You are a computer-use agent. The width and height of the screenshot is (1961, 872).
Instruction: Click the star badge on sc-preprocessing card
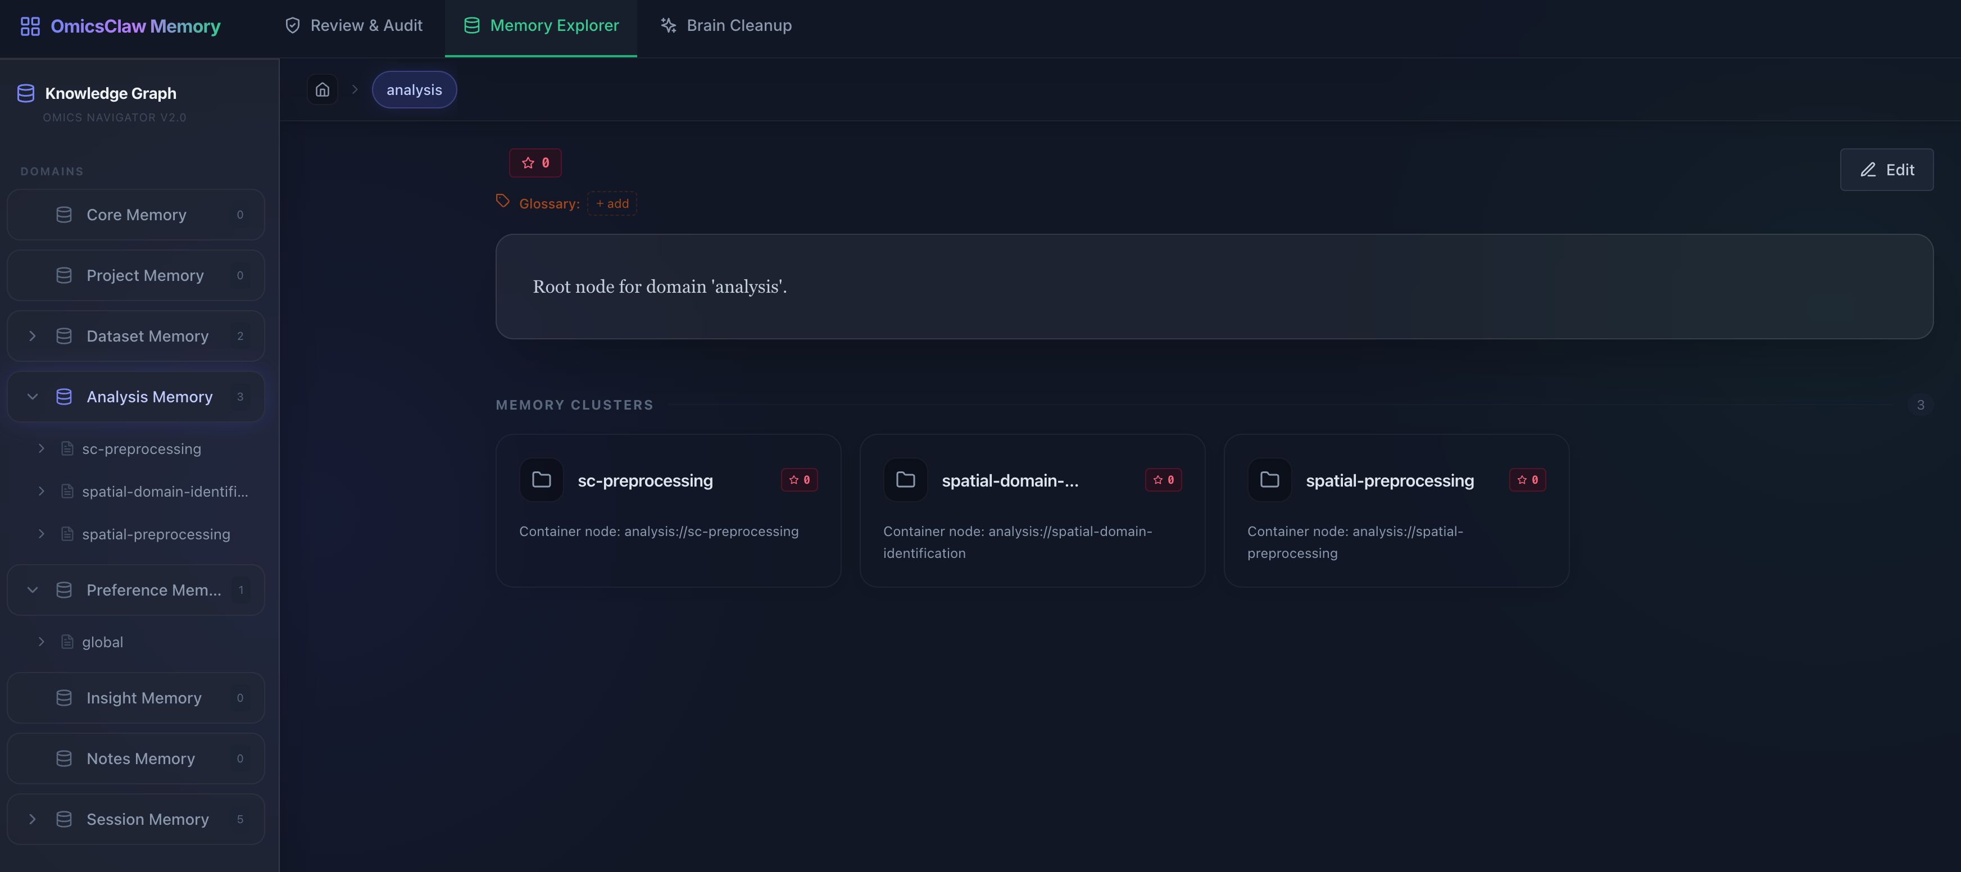pos(800,480)
